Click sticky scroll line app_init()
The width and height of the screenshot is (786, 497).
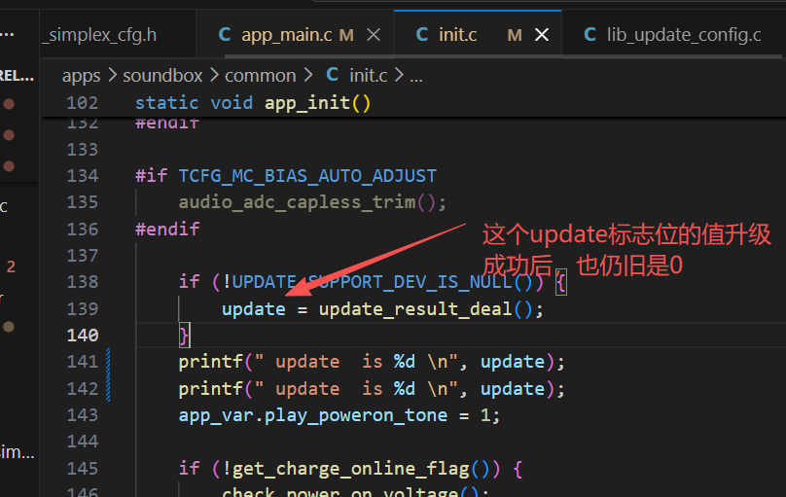tap(253, 103)
